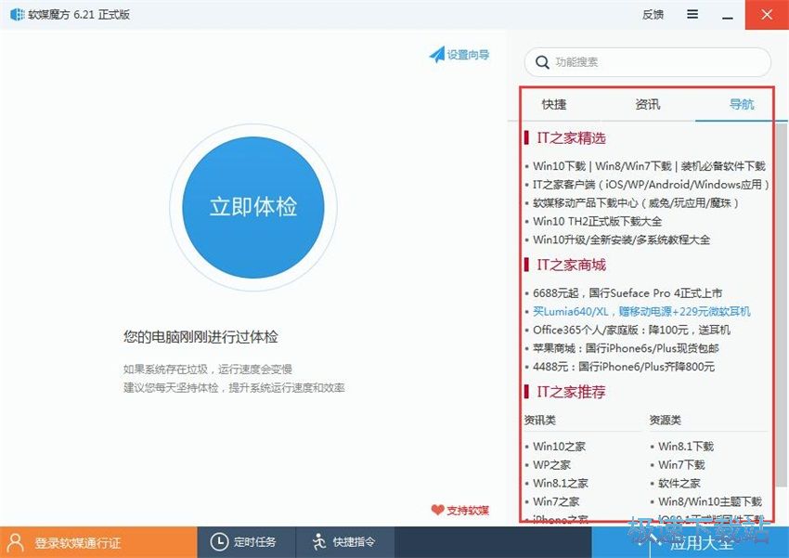The width and height of the screenshot is (789, 558).
Task: Click 您的电脑刚刚进行过体检 status text
Action: (200, 337)
